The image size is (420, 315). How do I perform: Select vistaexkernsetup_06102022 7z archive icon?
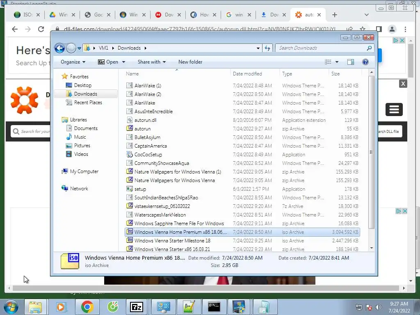(130, 206)
